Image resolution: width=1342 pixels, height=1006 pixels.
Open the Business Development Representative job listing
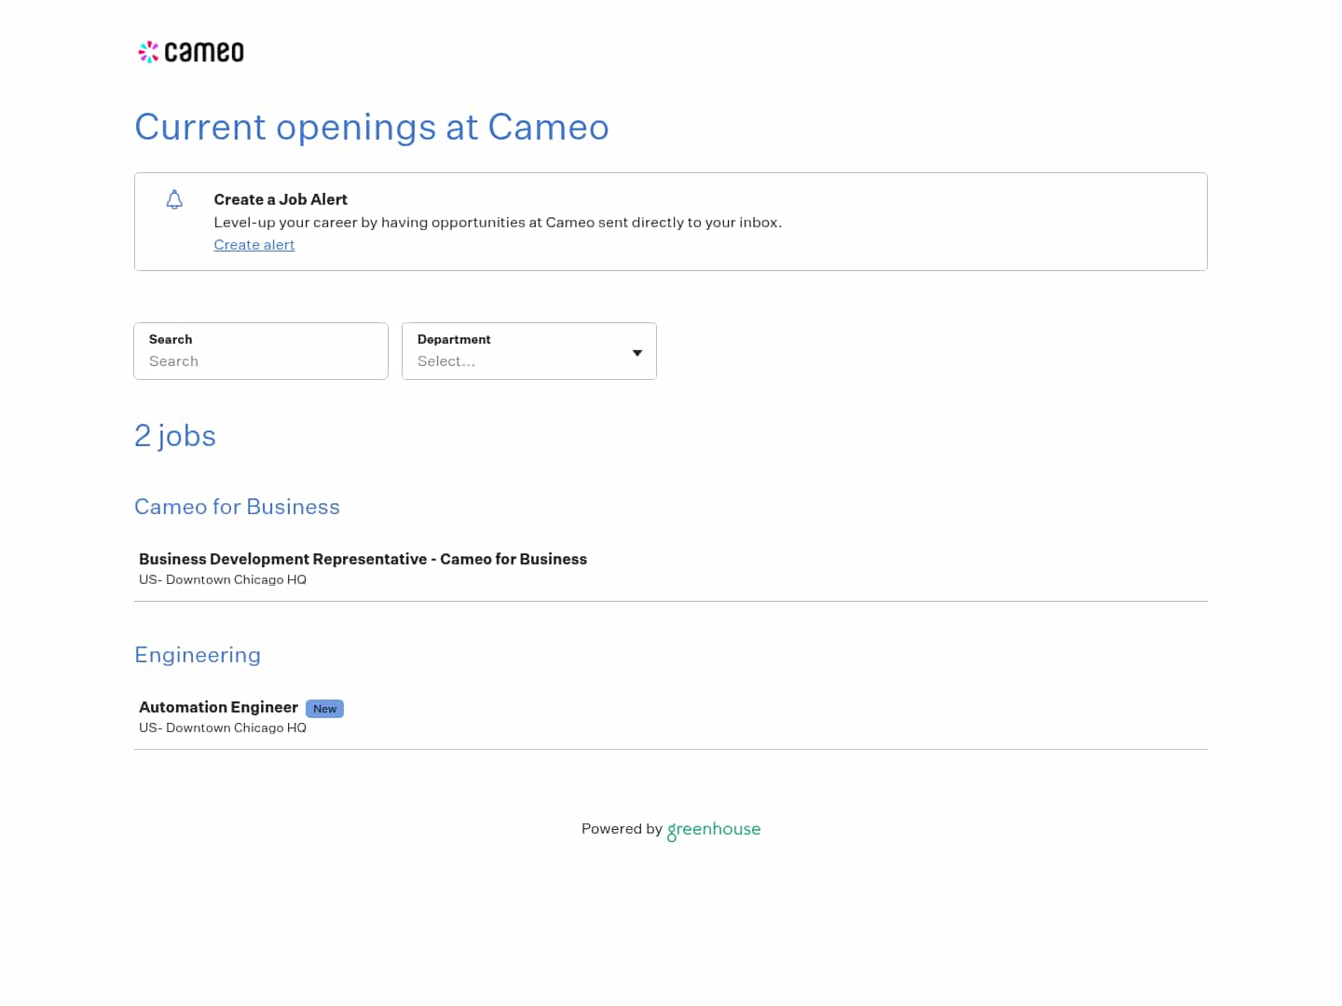[363, 559]
